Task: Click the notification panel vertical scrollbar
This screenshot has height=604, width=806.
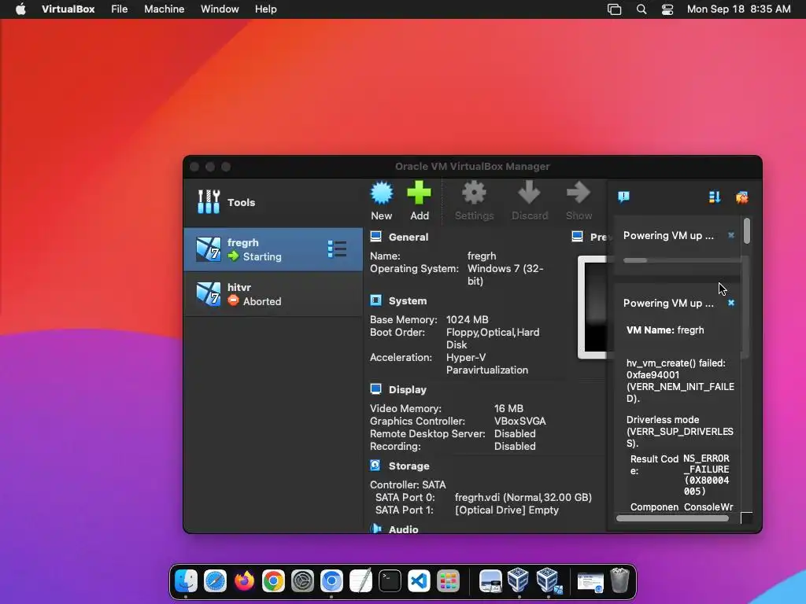Action: (x=747, y=230)
